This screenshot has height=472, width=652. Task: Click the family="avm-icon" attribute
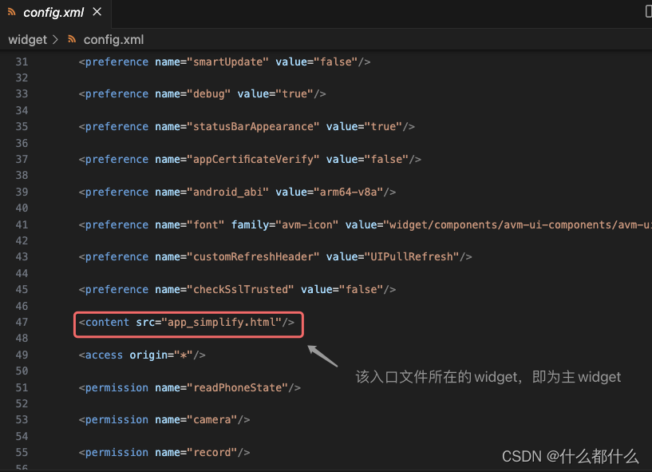285,224
